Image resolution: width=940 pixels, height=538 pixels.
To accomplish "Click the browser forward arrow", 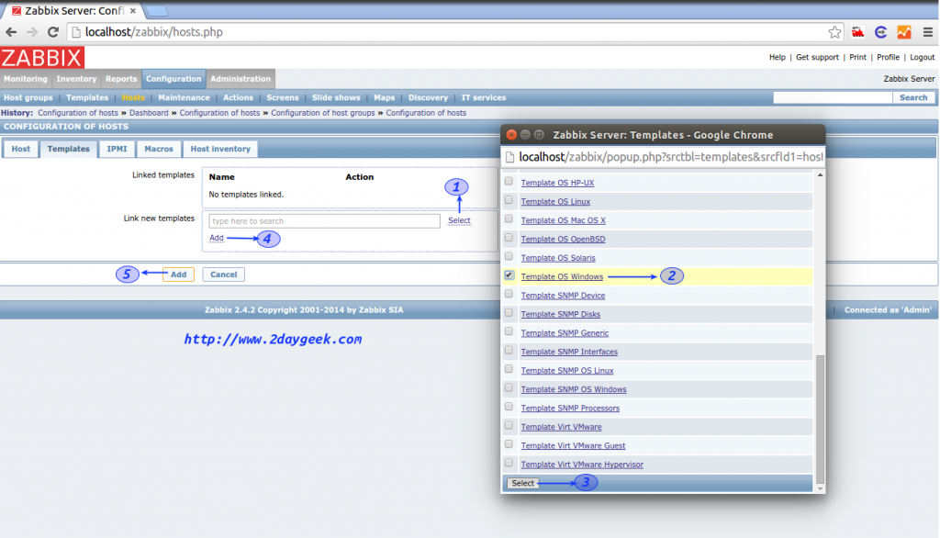I will pos(31,30).
